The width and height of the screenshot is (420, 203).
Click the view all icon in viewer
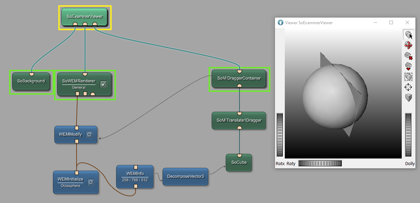tap(408, 76)
